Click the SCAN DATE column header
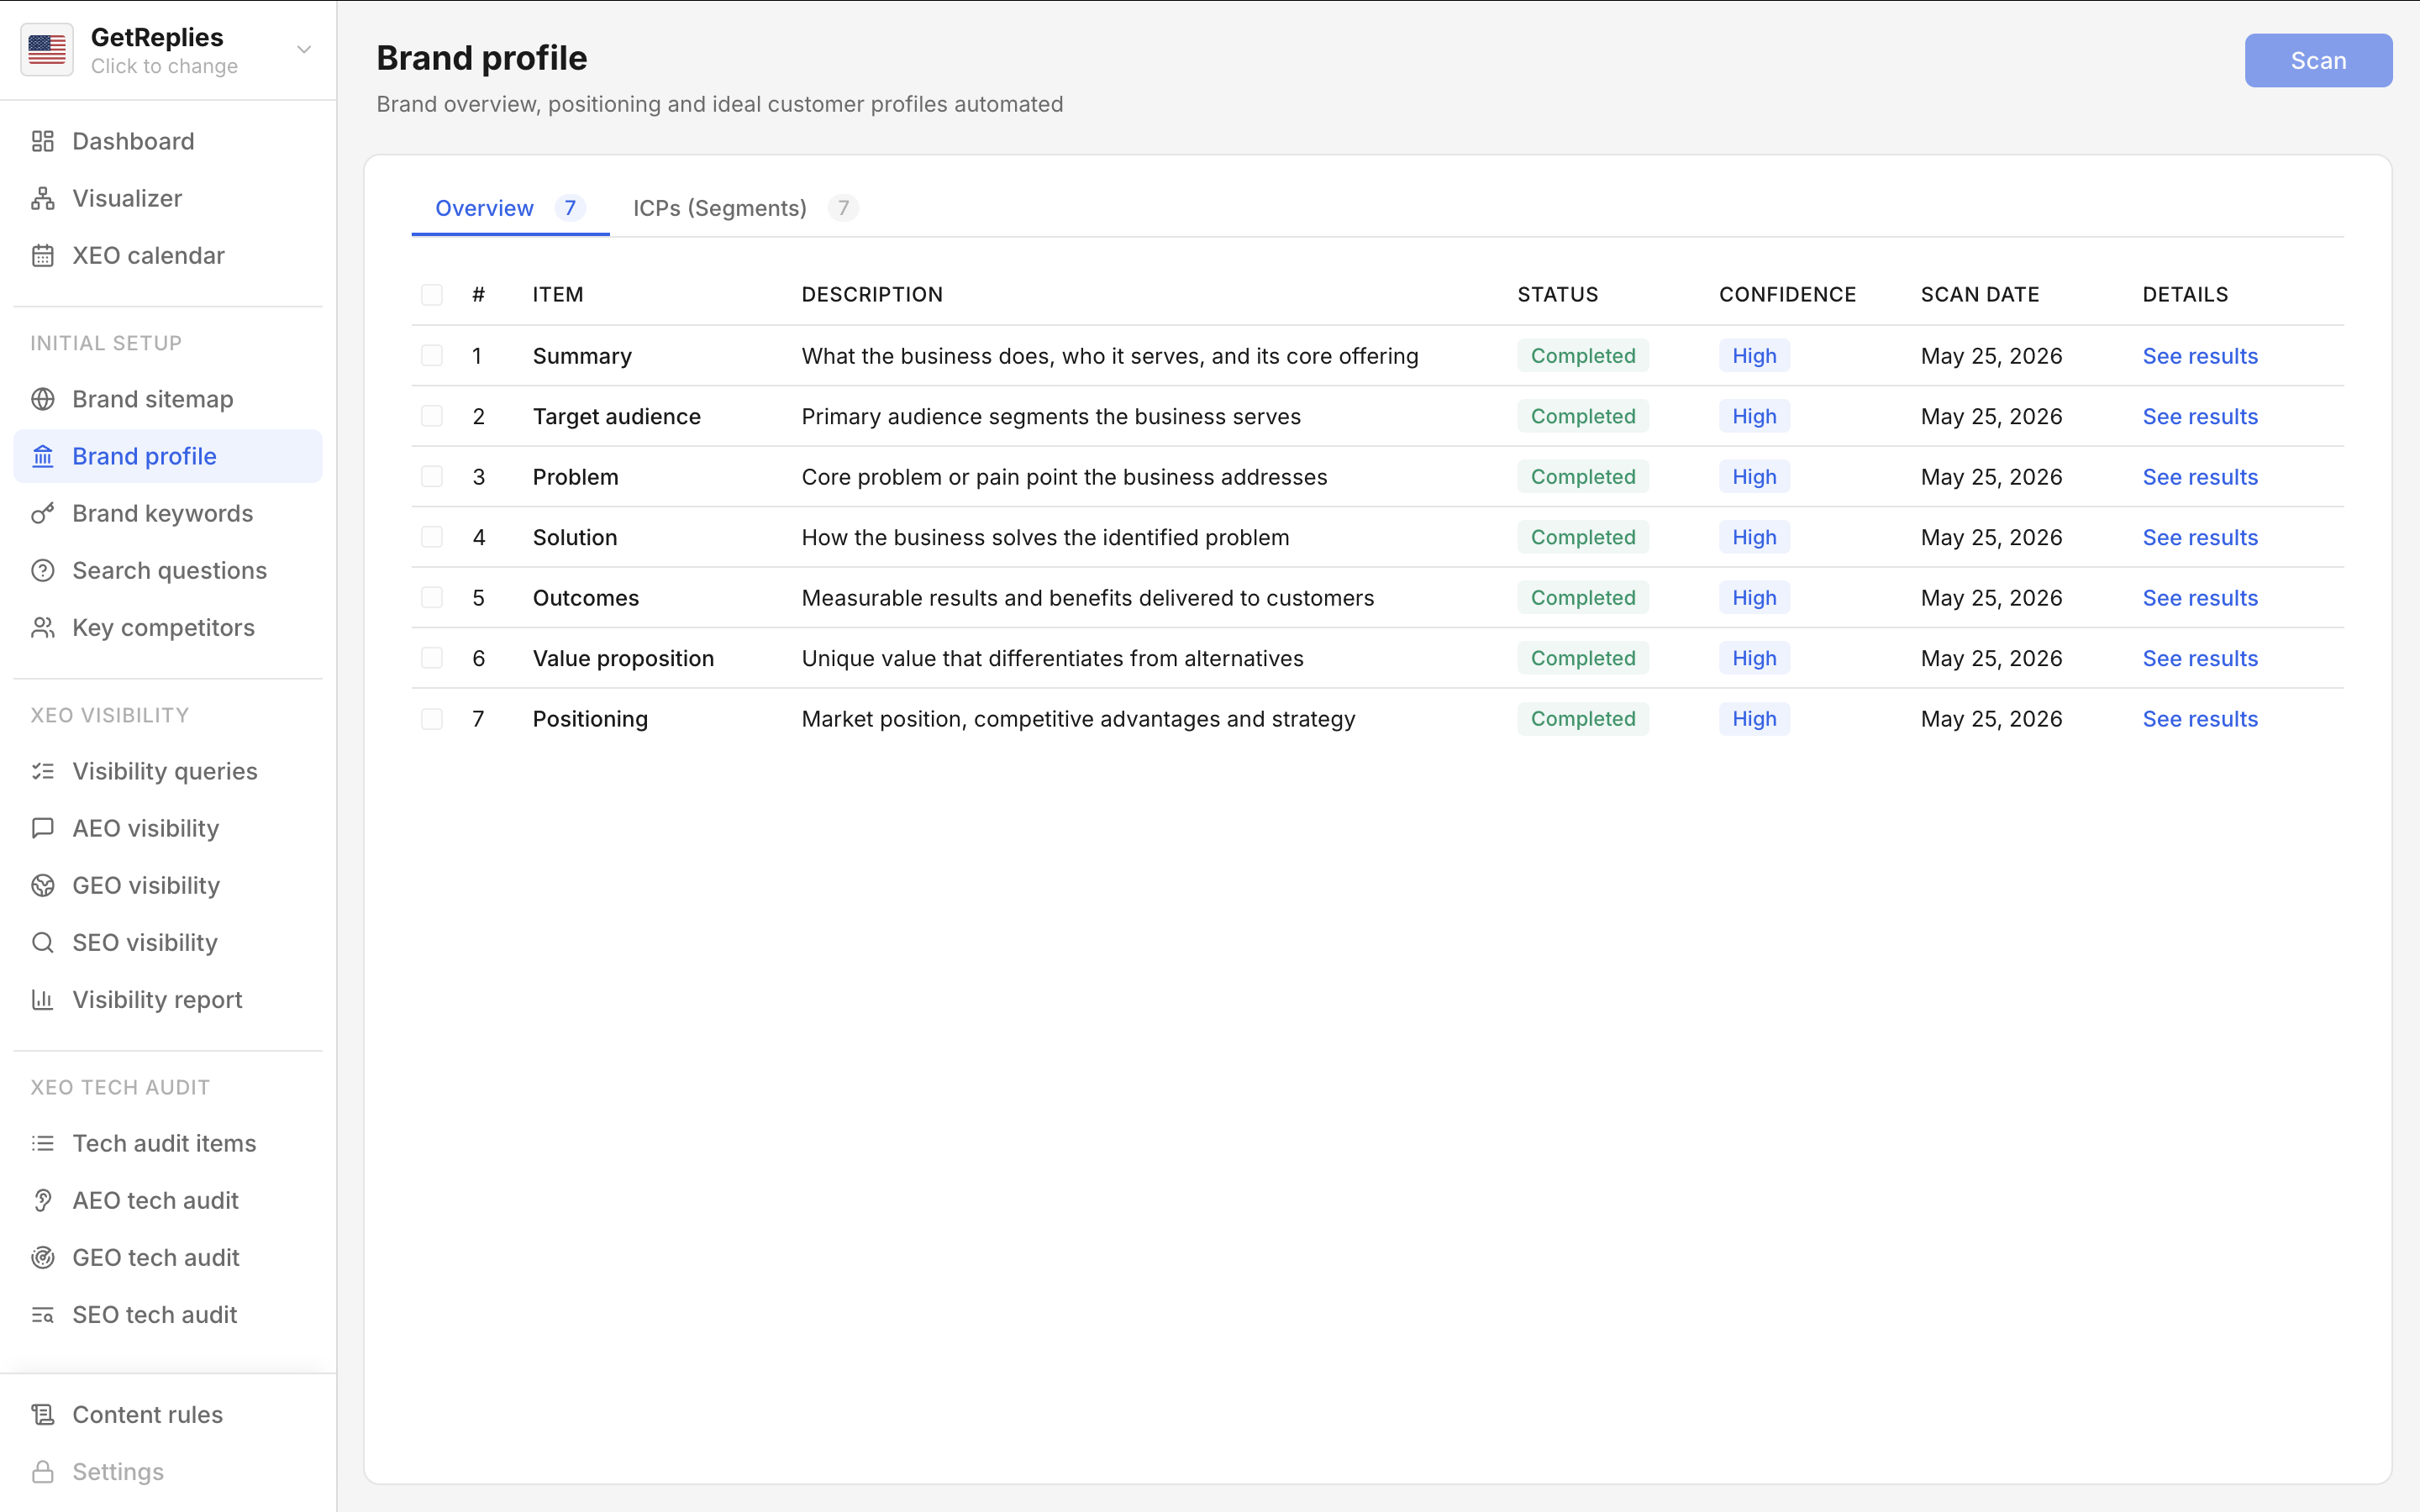The width and height of the screenshot is (2420, 1512). click(1980, 294)
